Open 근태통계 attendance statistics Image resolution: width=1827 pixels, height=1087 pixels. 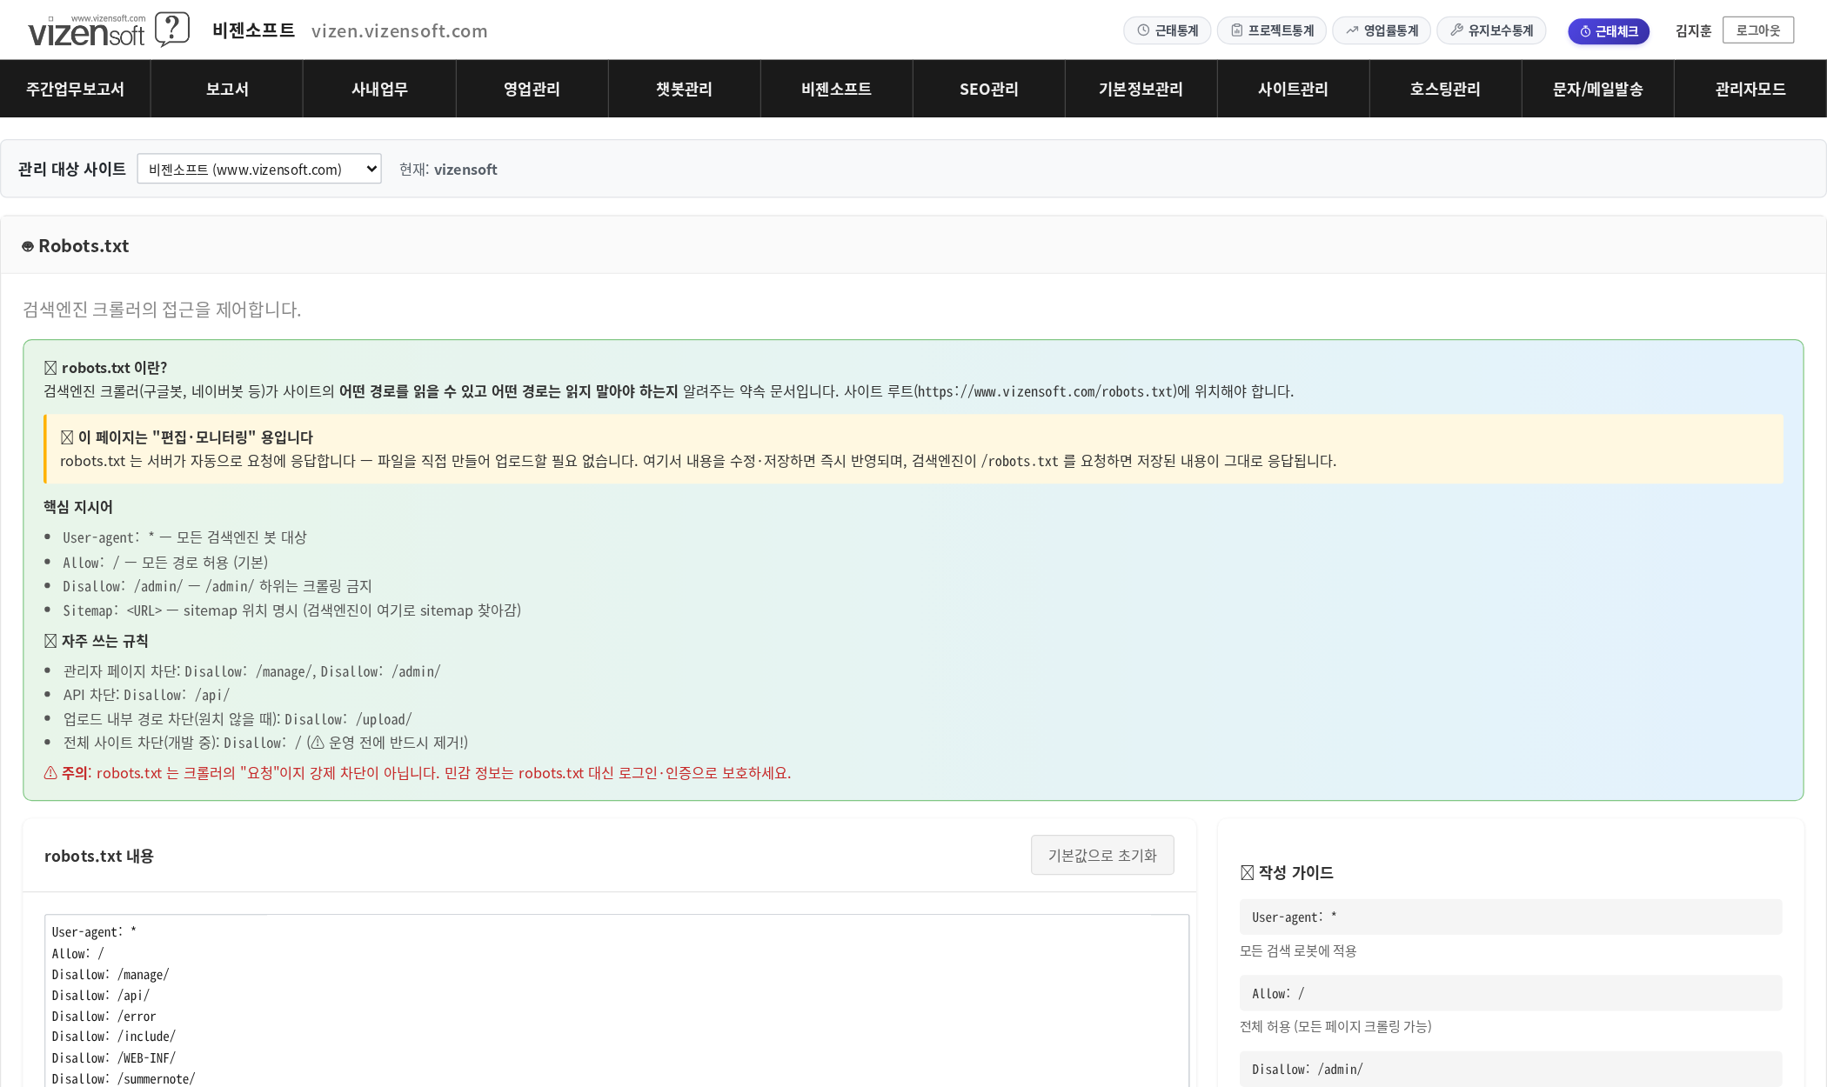[1168, 30]
